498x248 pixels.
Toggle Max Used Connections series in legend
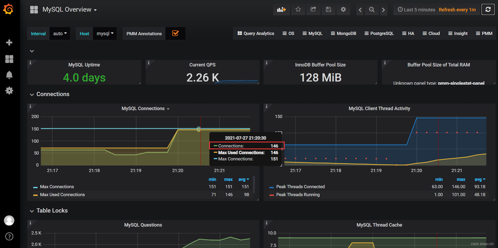pyautogui.click(x=62, y=195)
